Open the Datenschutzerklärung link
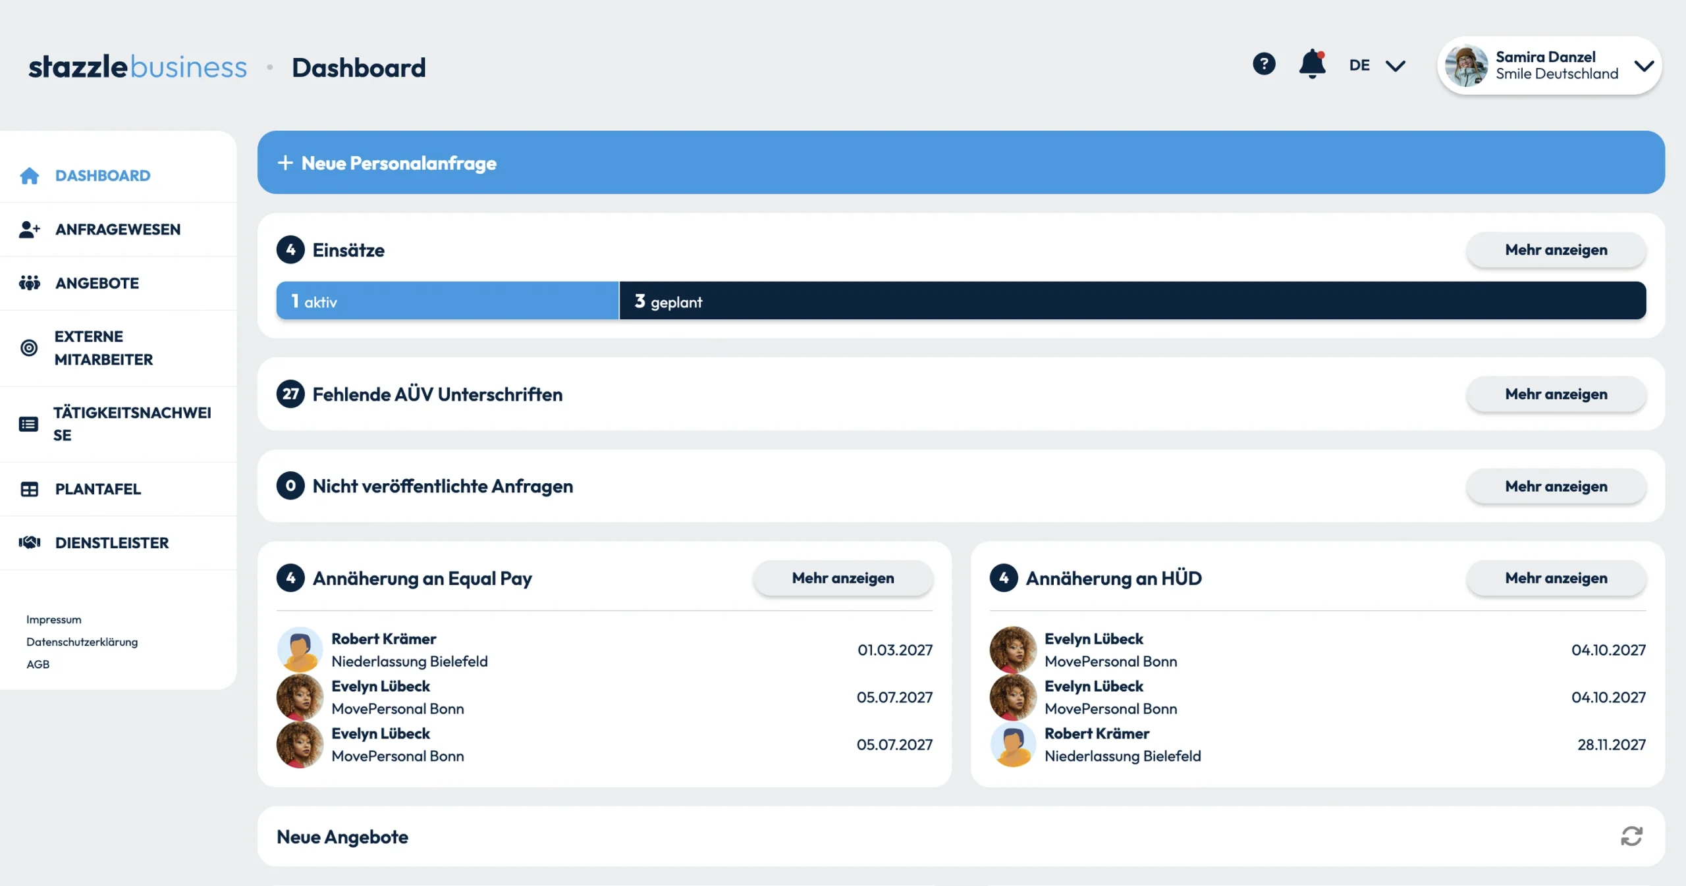The height and width of the screenshot is (886, 1686). [x=82, y=642]
